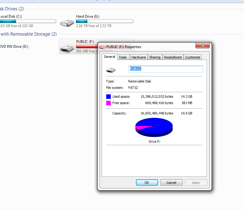Click the 'Used space:' label
244x210 pixels.
(x=121, y=96)
